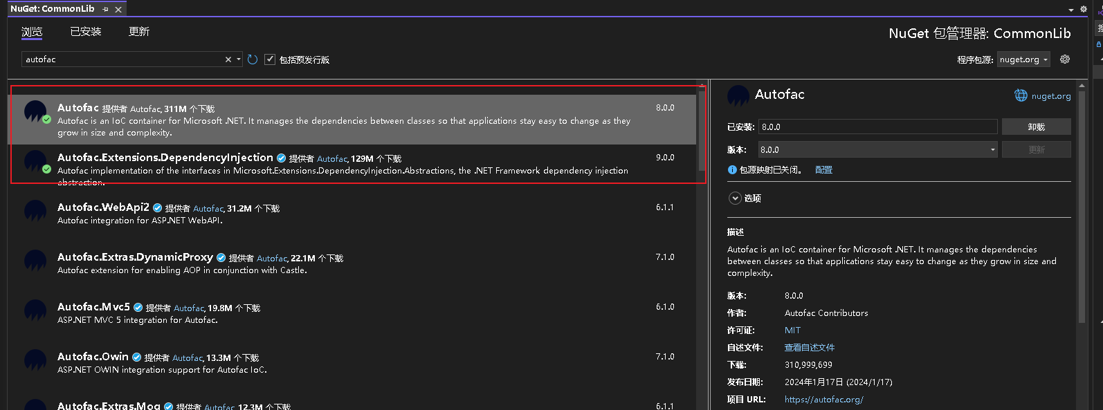Click the verified badge beside Autofac.Mvc5
The height and width of the screenshot is (410, 1103).
[x=138, y=308]
